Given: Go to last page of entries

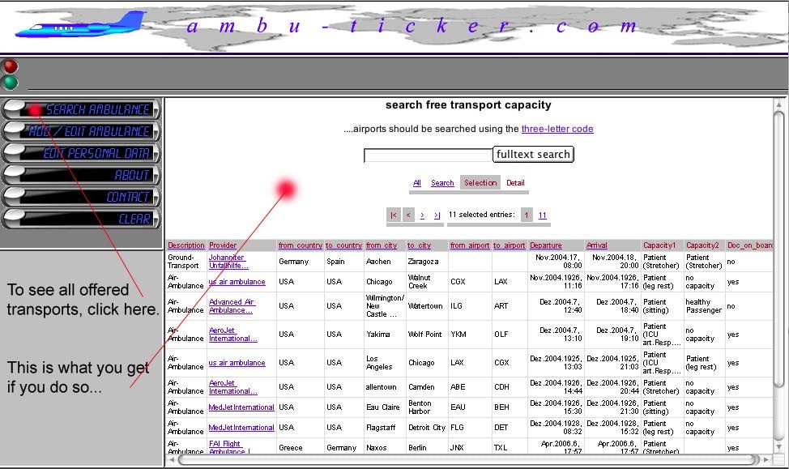Looking at the screenshot, I should pyautogui.click(x=437, y=215).
